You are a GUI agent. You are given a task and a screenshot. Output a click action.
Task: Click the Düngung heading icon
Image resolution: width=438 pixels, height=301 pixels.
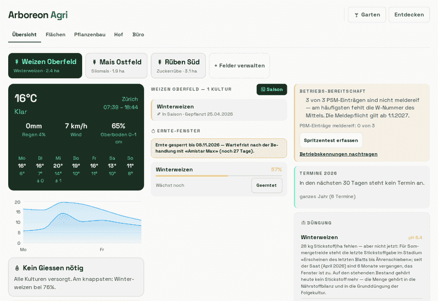coord(303,223)
